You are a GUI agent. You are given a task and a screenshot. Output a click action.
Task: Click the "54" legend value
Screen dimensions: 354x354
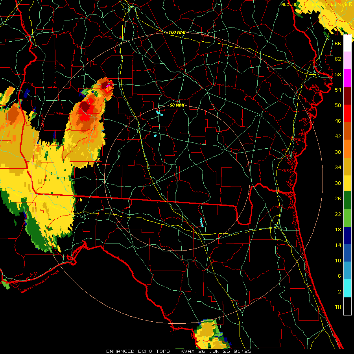[x=338, y=90]
